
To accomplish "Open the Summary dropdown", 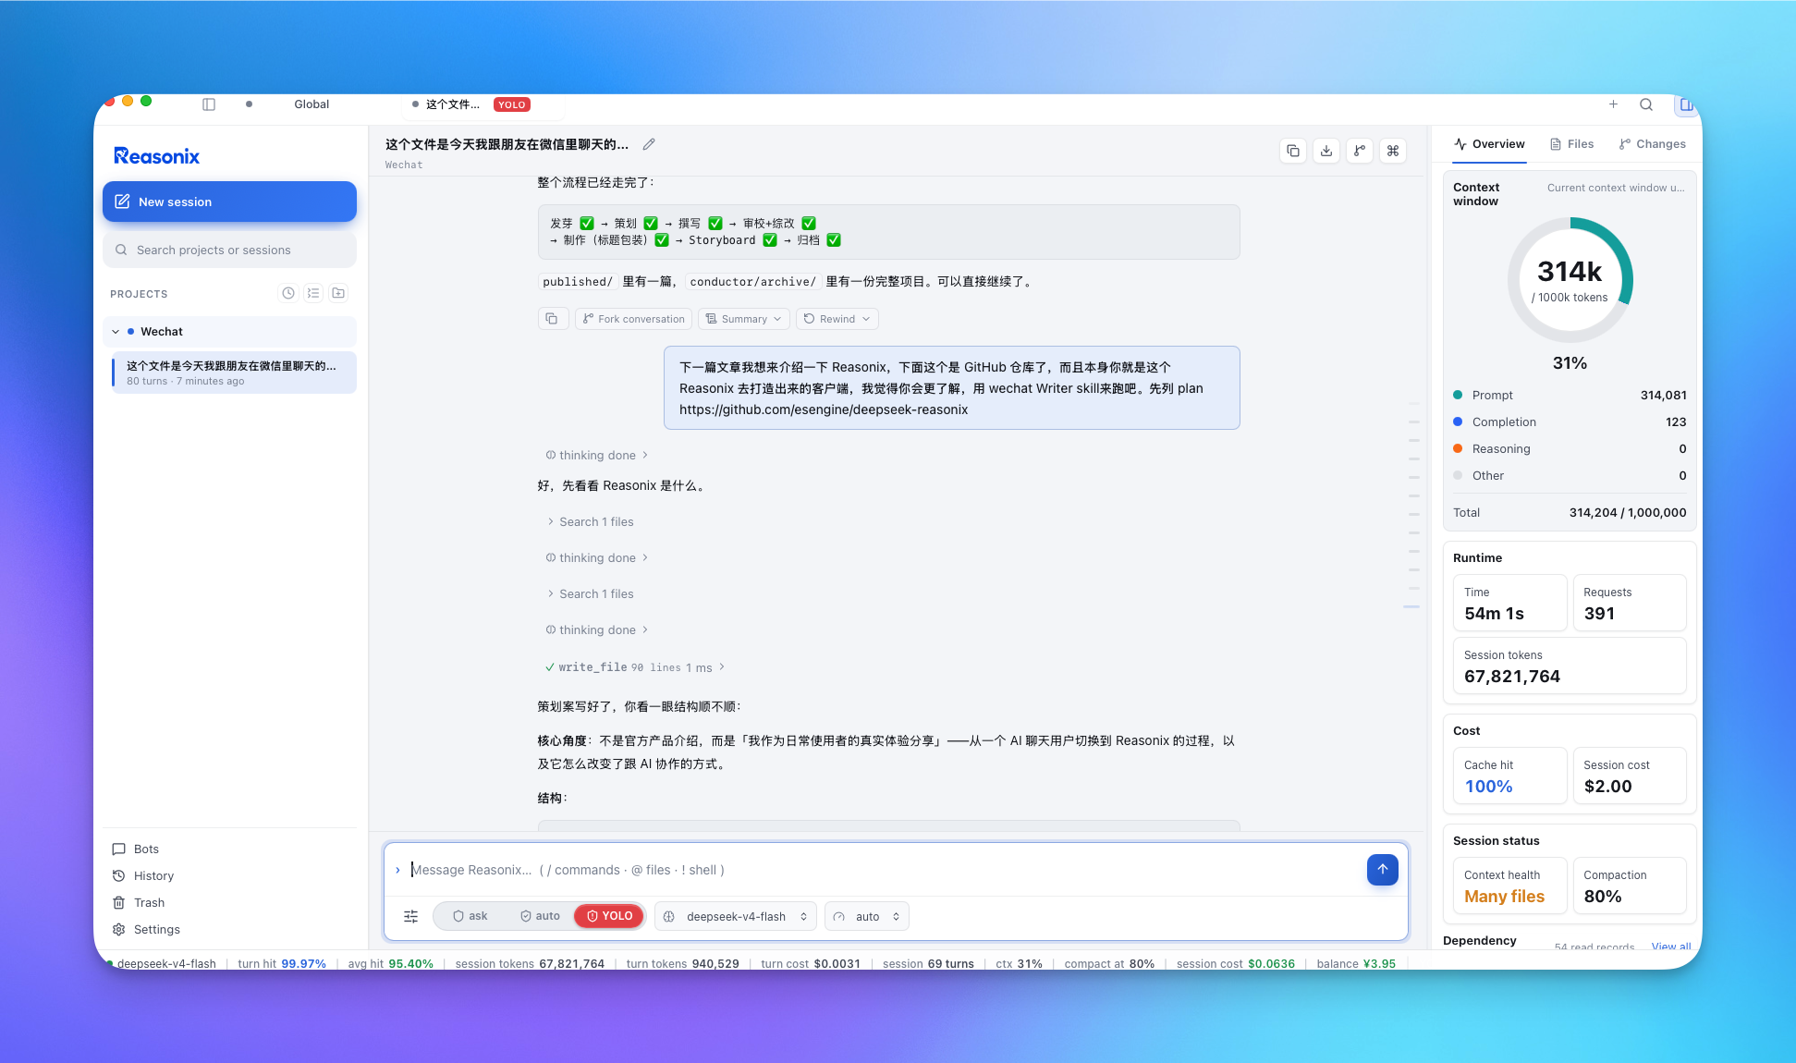I will pyautogui.click(x=743, y=319).
